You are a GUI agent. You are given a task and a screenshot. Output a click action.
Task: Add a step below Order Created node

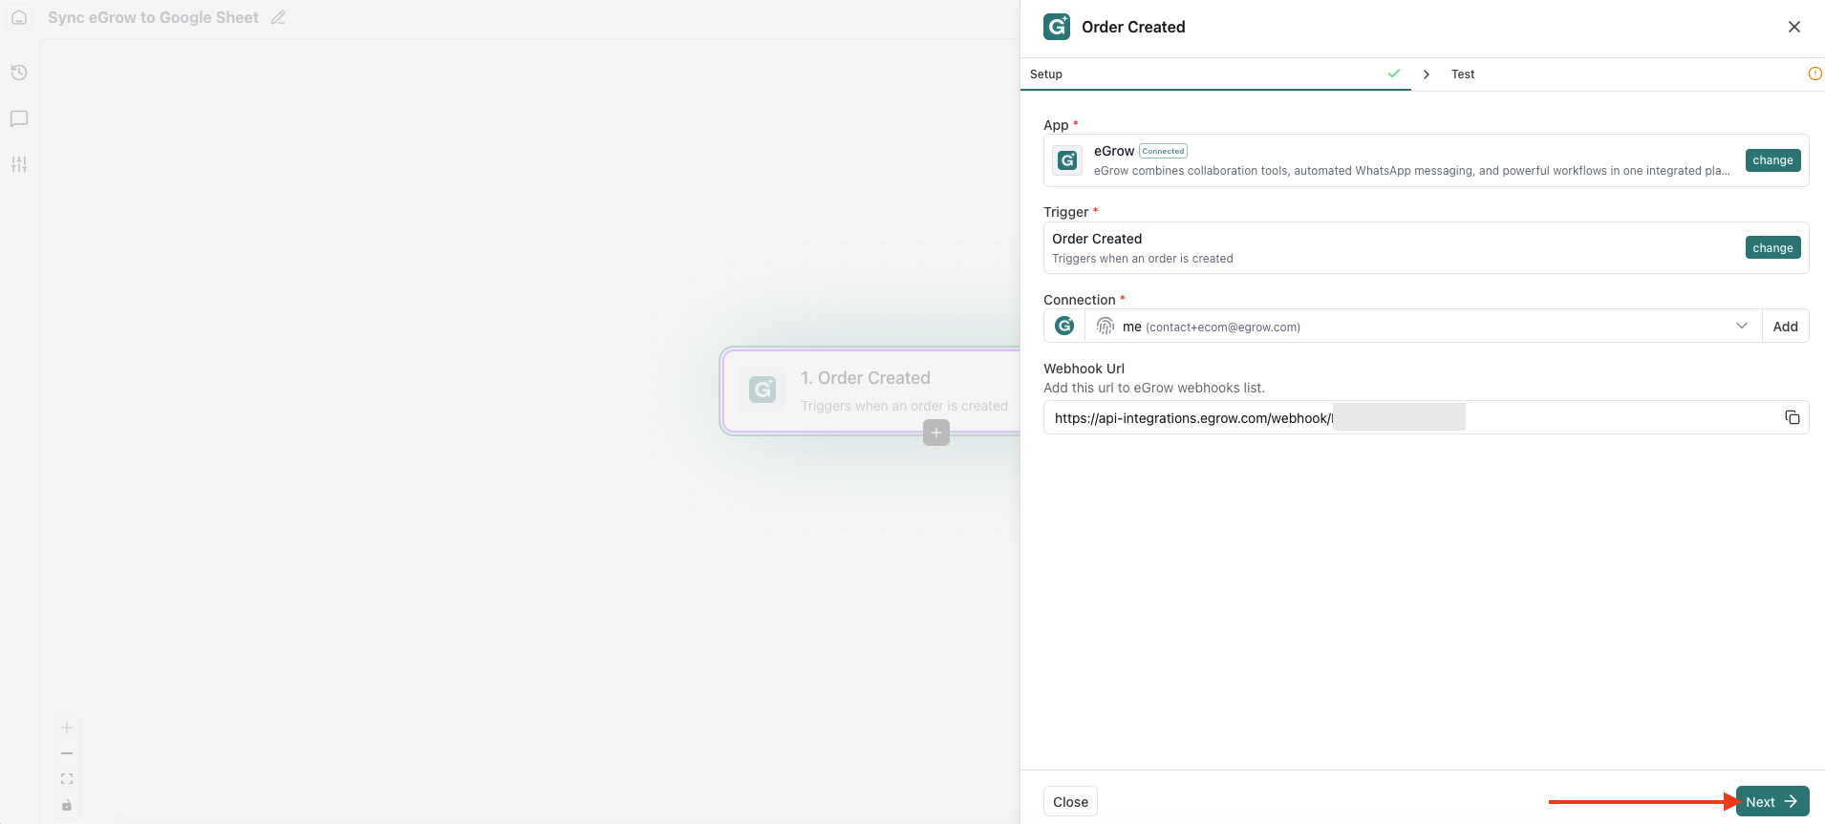pos(936,433)
